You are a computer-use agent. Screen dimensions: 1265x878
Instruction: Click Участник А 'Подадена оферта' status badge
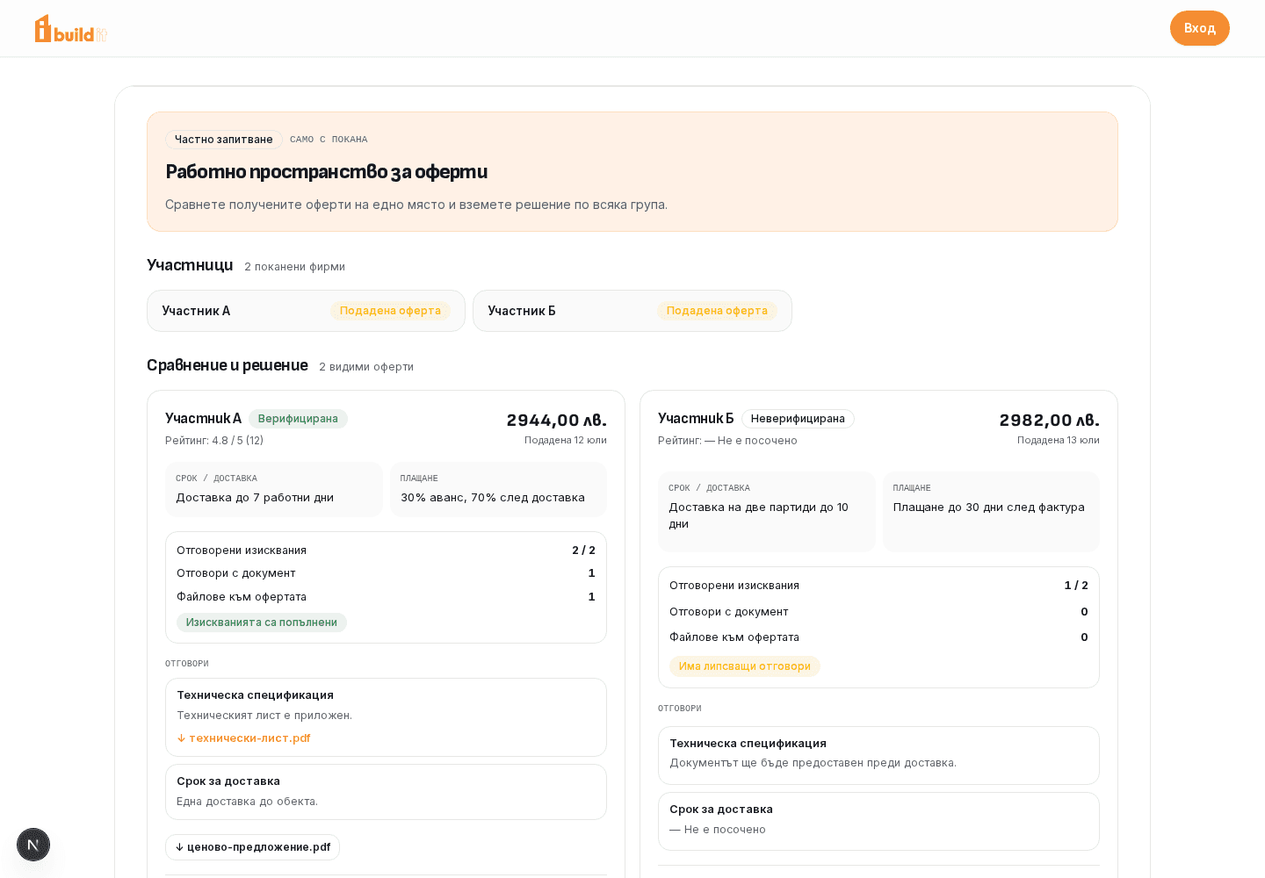pyautogui.click(x=390, y=311)
